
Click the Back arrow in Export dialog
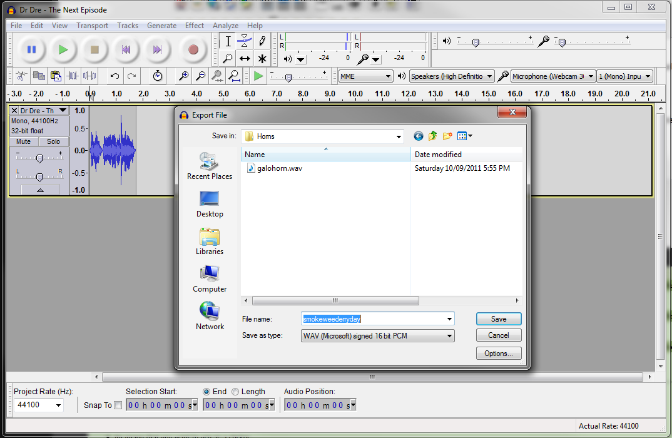click(x=419, y=136)
